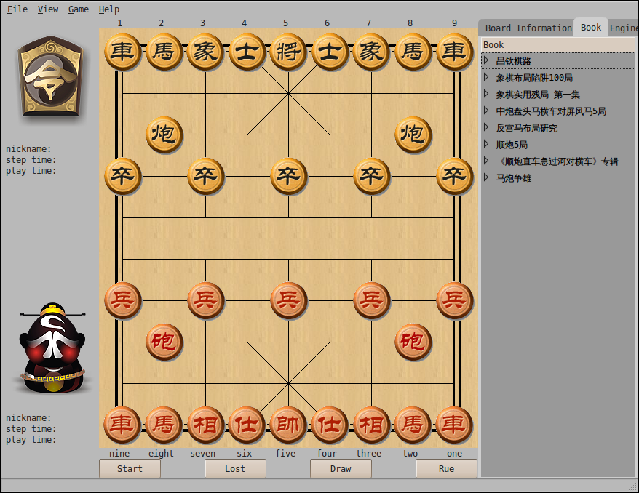Open the File menu
The width and height of the screenshot is (639, 493).
coord(17,9)
